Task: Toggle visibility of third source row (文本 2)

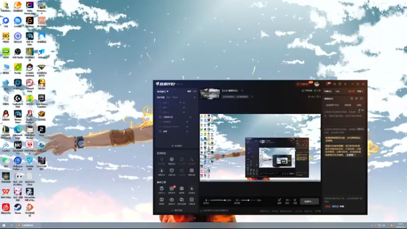Action: coord(184,112)
